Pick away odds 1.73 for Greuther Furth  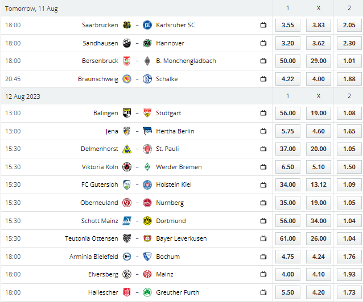349,292
